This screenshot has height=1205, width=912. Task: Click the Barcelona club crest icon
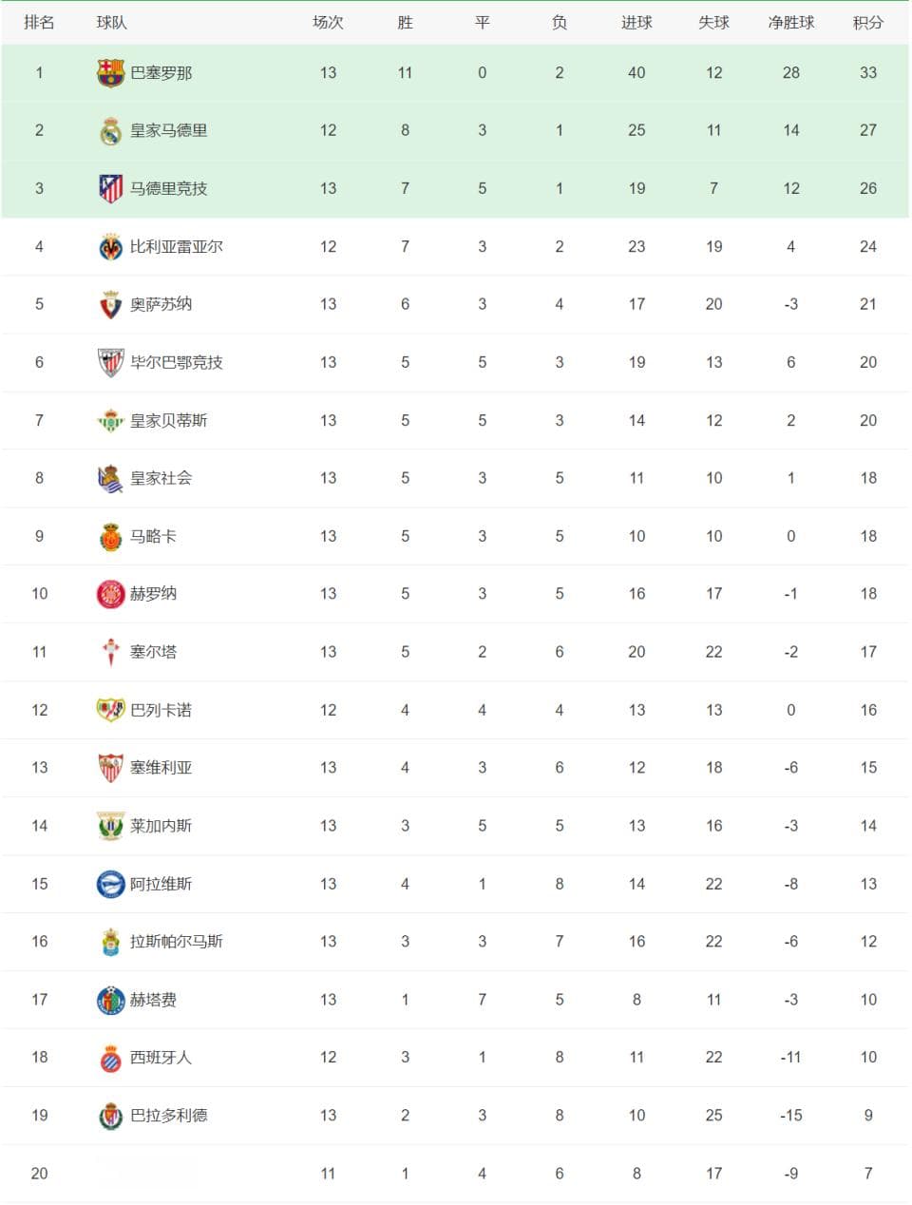(111, 72)
